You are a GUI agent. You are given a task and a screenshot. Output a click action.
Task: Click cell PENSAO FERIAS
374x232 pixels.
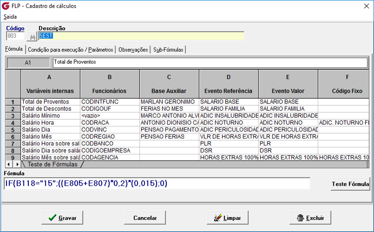tap(169, 136)
